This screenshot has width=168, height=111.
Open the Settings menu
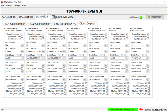(17, 6)
